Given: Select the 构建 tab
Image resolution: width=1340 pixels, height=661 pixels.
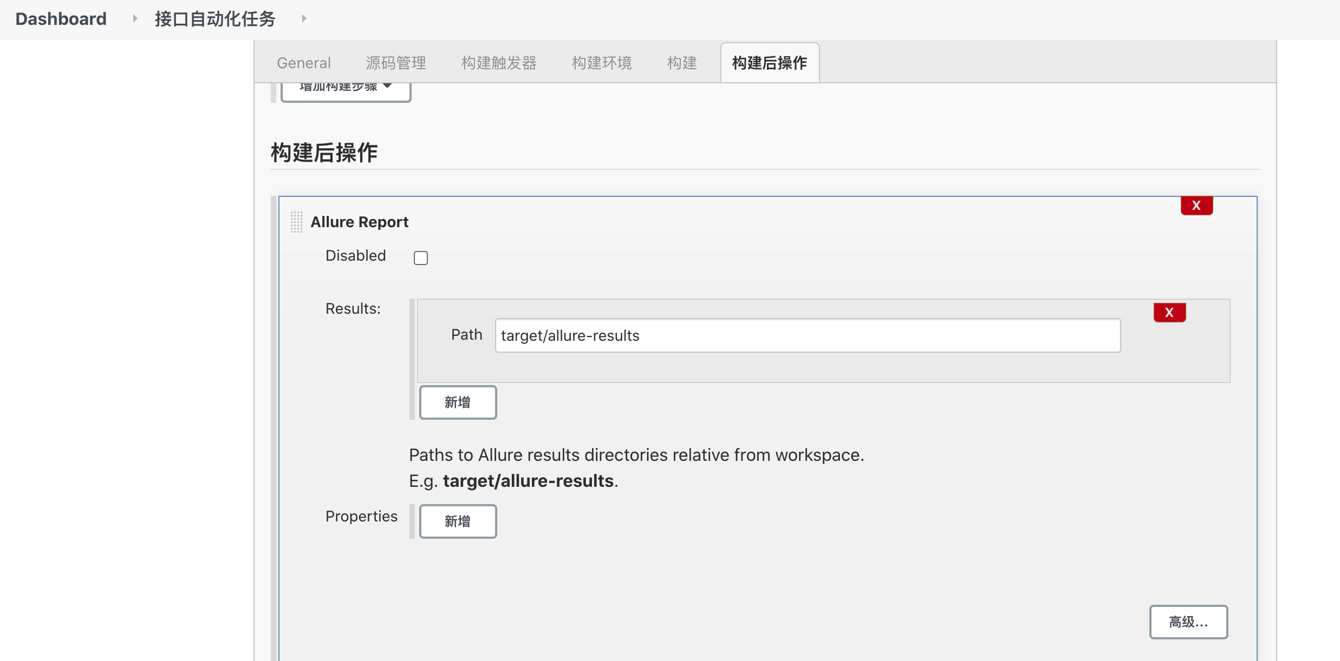Looking at the screenshot, I should 682,63.
